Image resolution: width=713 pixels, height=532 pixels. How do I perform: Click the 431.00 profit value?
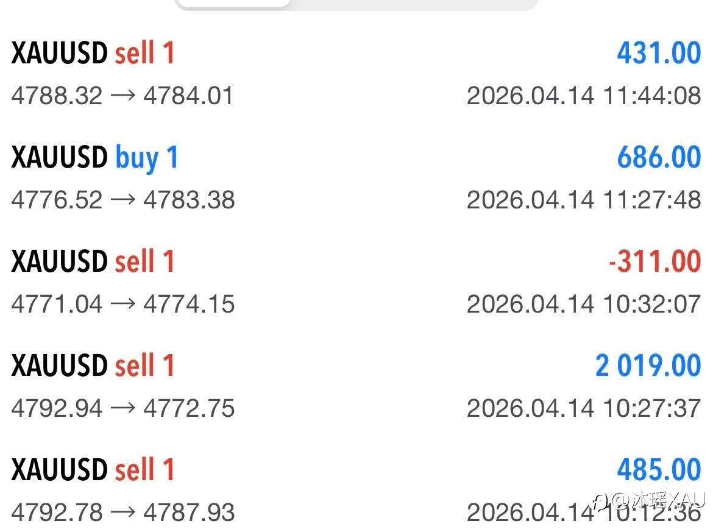(x=658, y=54)
